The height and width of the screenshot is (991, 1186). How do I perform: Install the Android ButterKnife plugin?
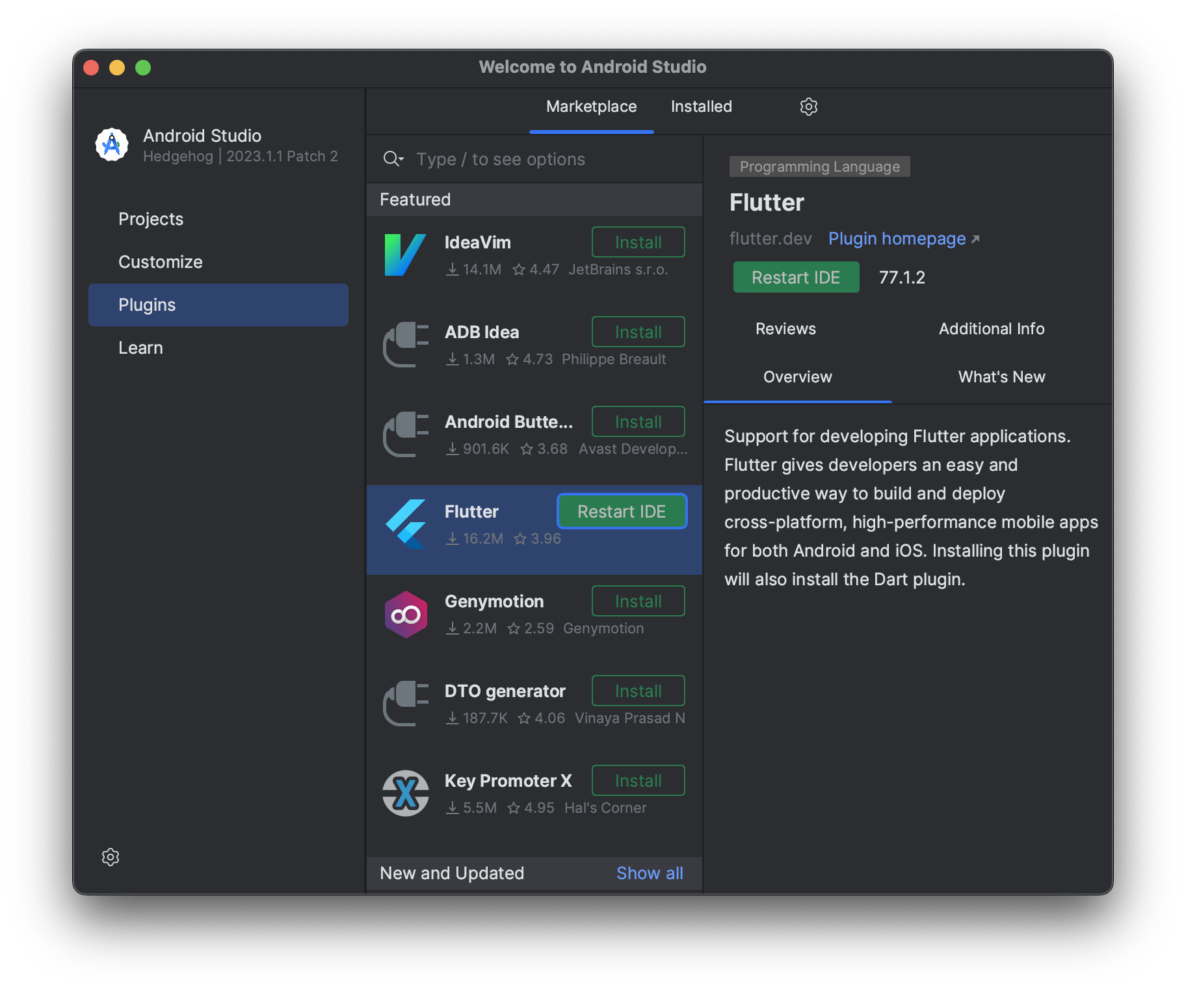639,422
